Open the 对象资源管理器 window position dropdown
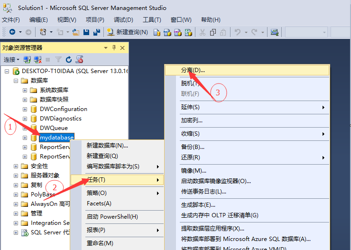 point(106,48)
